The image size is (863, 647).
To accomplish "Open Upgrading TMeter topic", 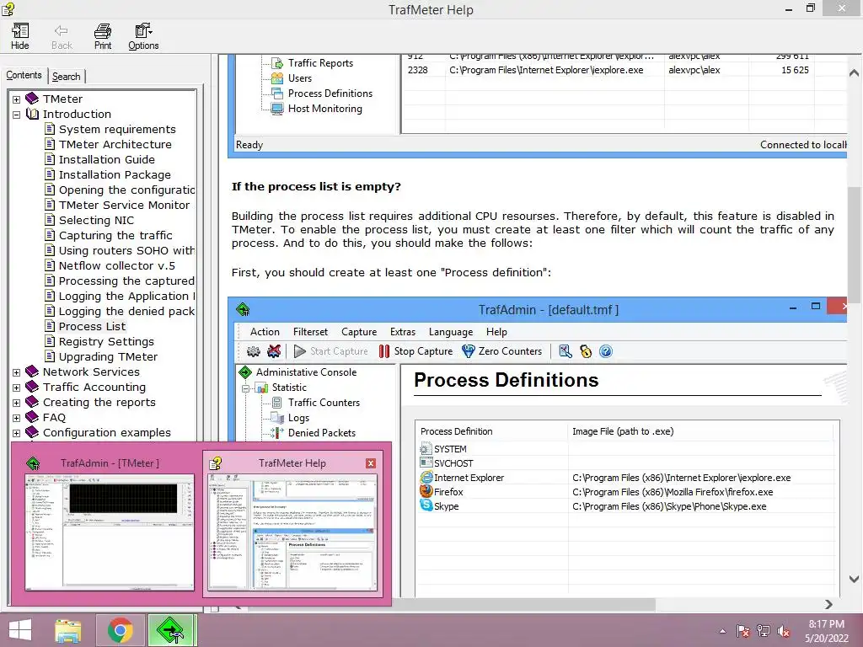I will 108,356.
